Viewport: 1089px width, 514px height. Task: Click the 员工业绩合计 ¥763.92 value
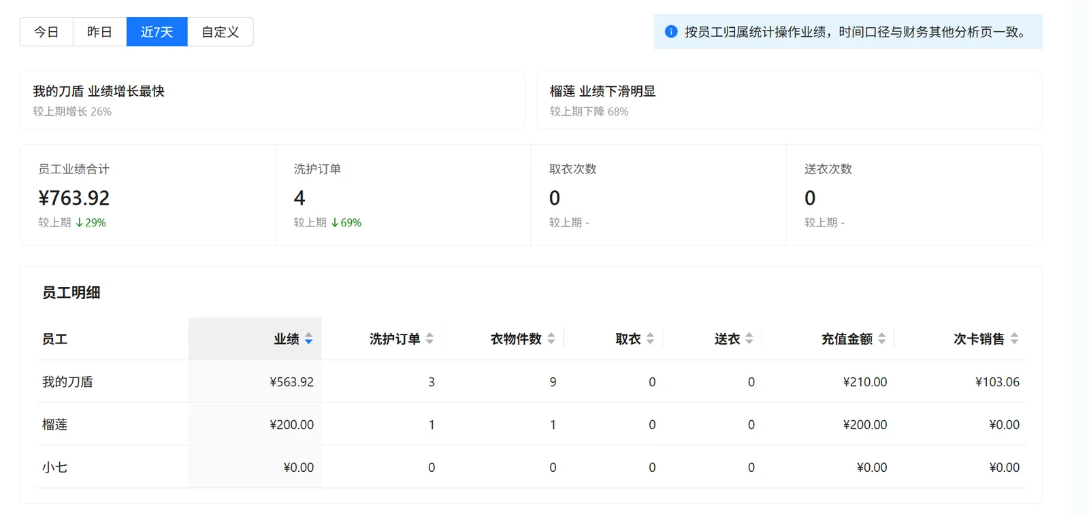click(x=74, y=198)
